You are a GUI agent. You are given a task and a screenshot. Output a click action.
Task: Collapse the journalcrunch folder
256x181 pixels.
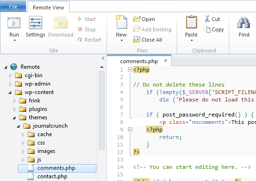18,126
